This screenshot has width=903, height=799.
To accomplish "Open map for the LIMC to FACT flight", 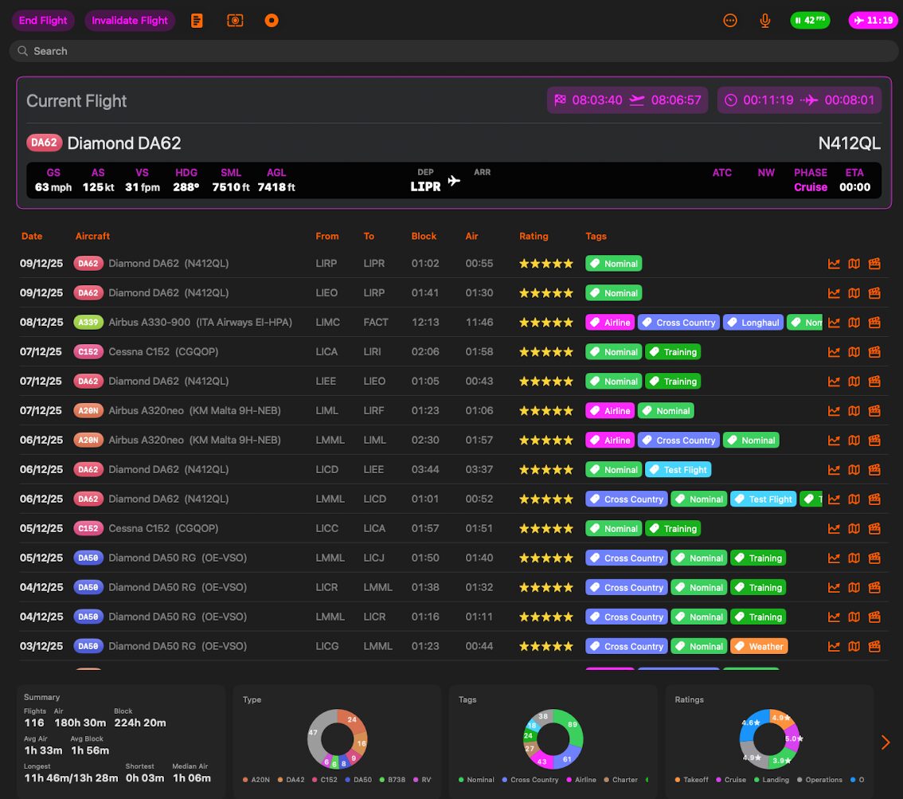I will click(x=854, y=323).
